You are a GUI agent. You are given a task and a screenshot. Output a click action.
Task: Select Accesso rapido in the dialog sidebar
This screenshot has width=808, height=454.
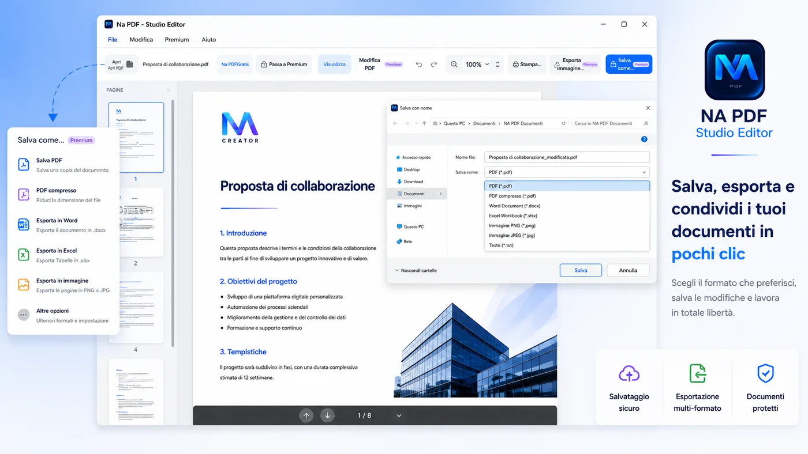coord(413,157)
